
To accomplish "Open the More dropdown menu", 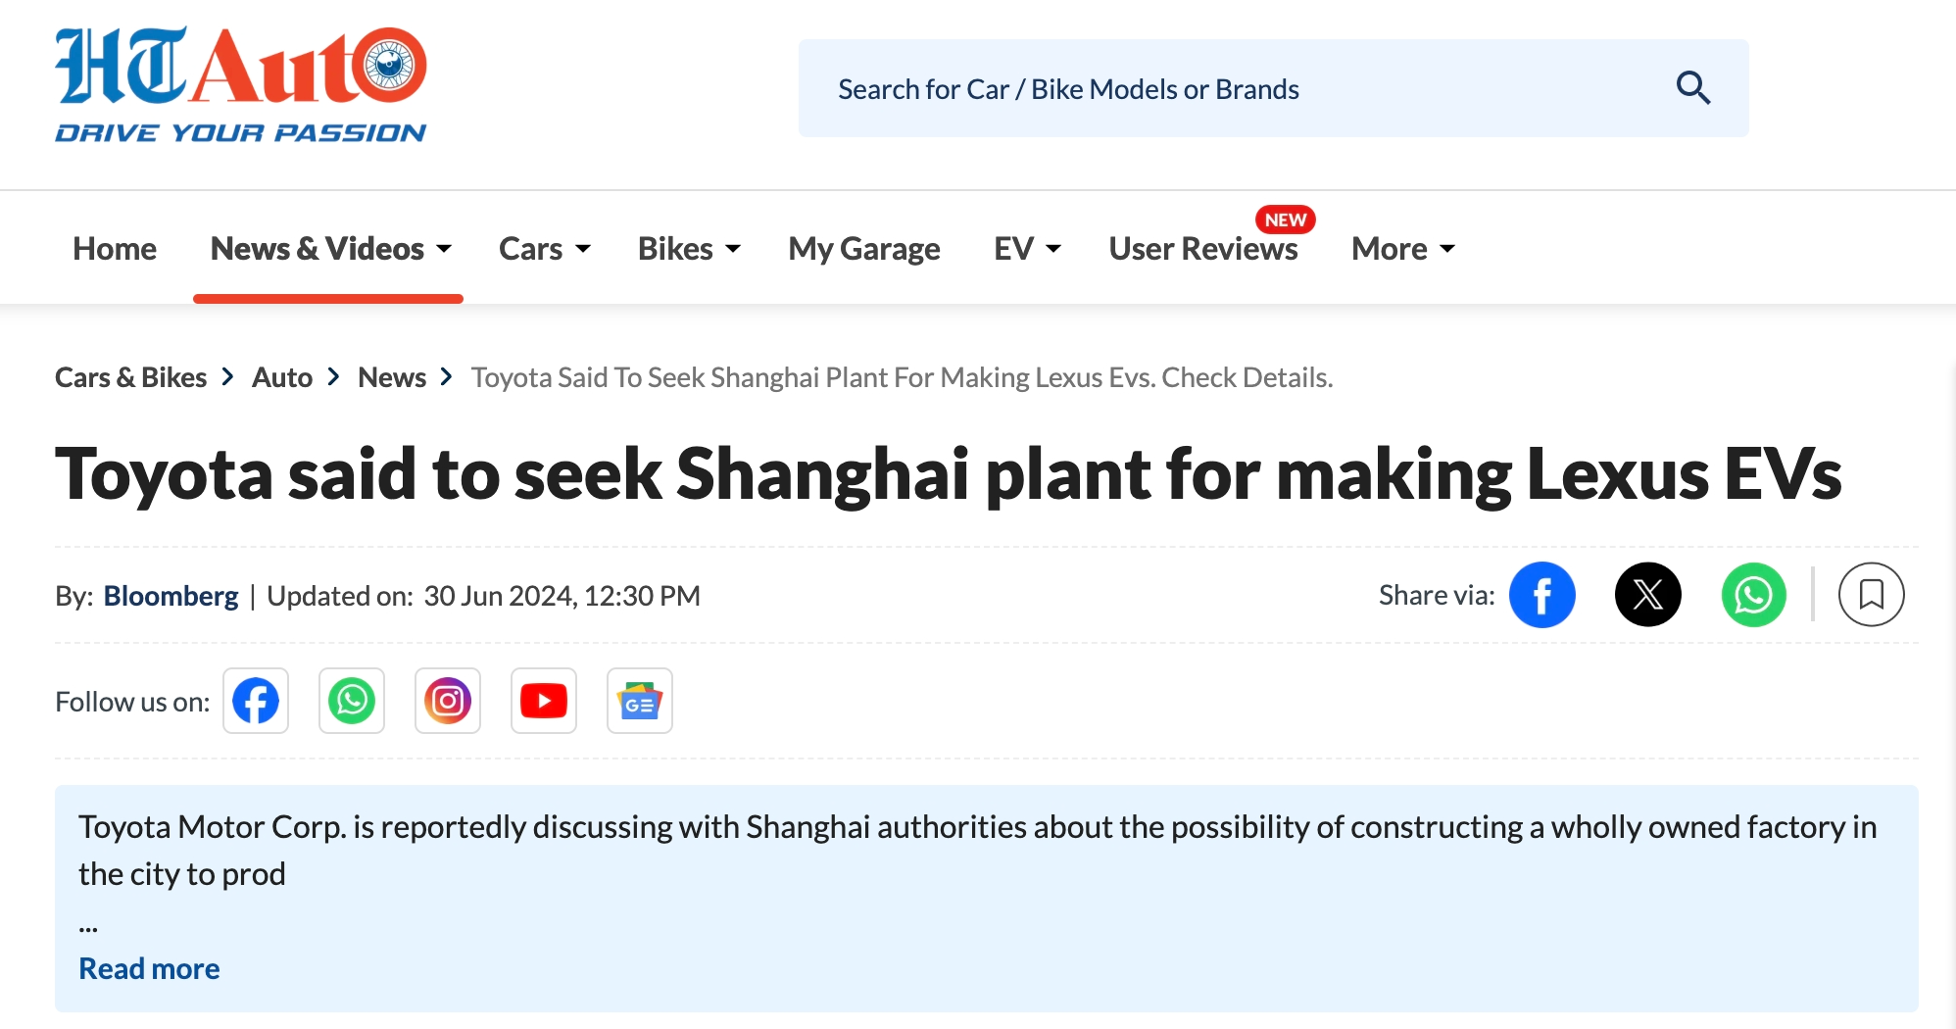I will point(1403,249).
